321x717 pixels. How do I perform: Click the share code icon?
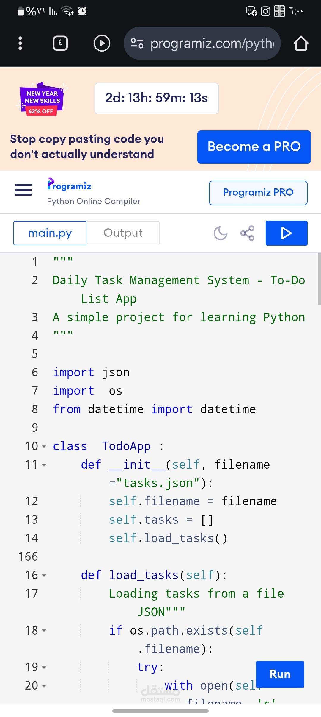point(247,233)
